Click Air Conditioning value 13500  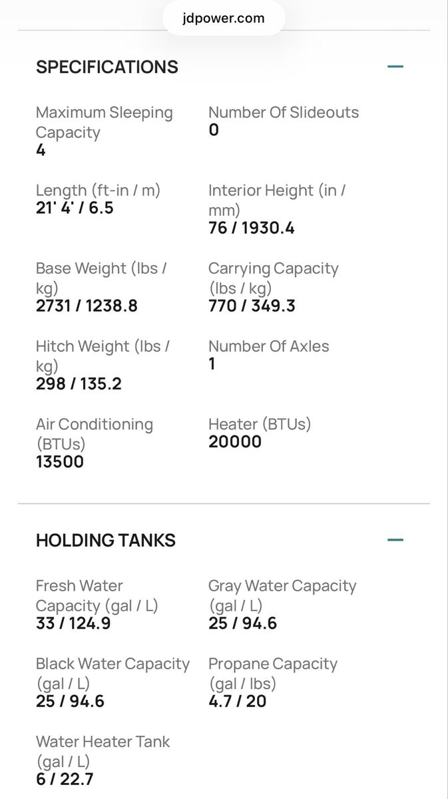tap(60, 462)
